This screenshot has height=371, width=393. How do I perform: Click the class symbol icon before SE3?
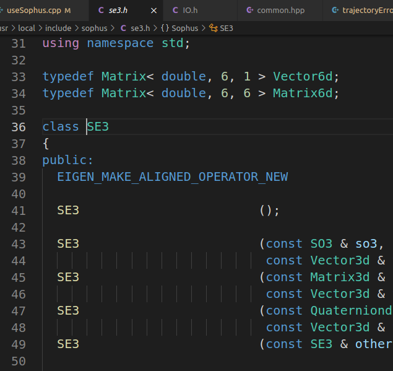214,28
